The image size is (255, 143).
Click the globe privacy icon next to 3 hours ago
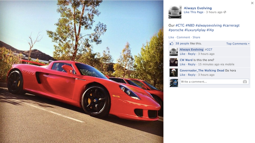click(x=225, y=12)
